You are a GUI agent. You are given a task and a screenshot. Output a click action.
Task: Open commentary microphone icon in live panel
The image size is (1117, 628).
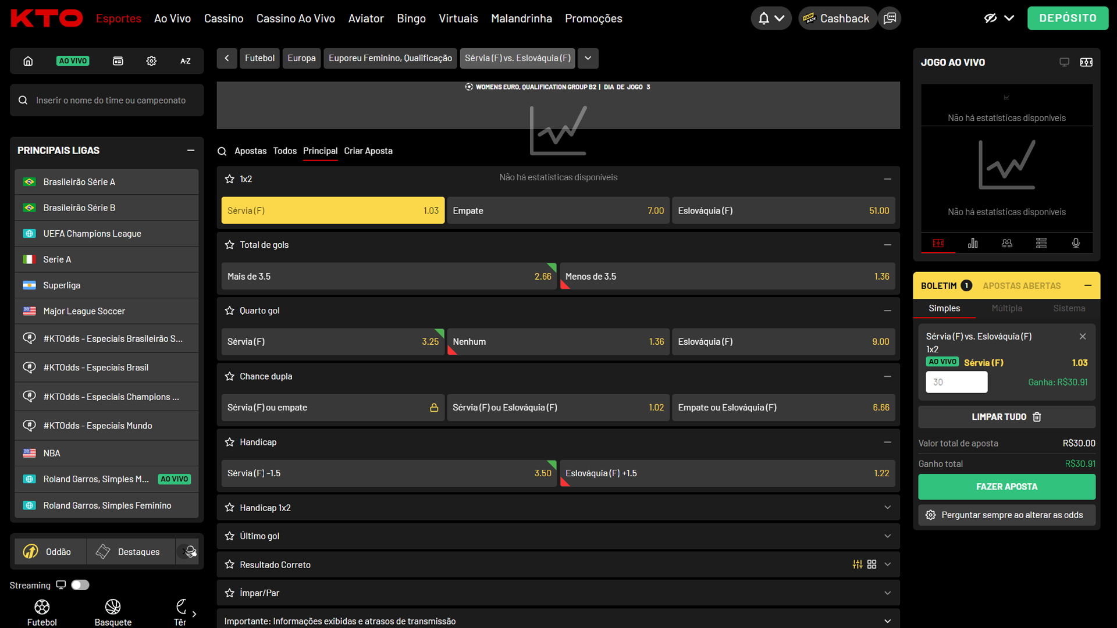point(1076,243)
